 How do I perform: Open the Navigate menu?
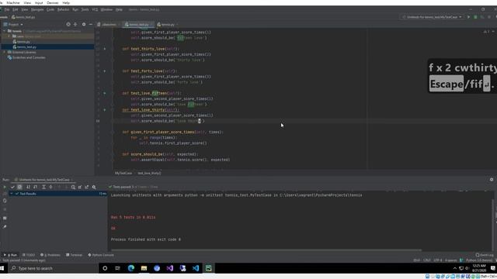(37, 9)
